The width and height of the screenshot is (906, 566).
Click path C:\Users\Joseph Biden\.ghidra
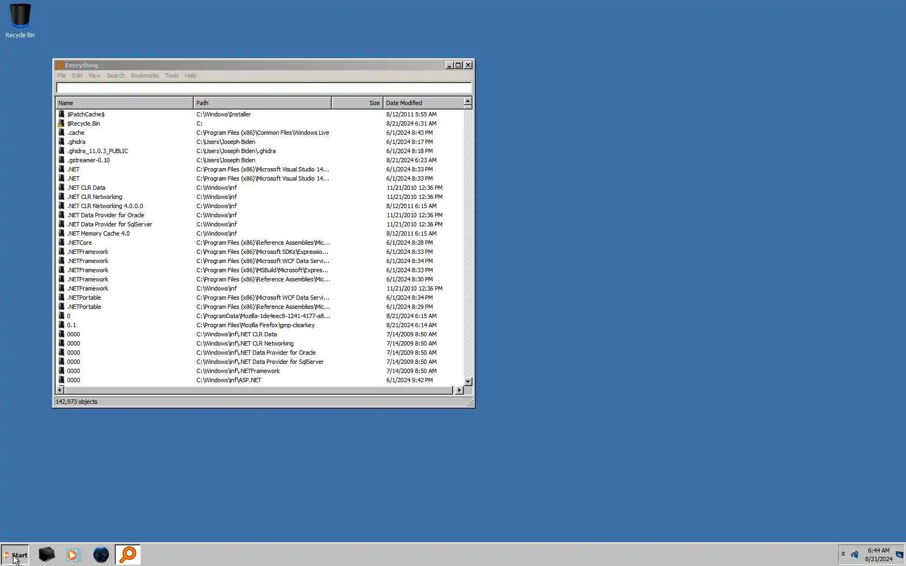point(236,151)
